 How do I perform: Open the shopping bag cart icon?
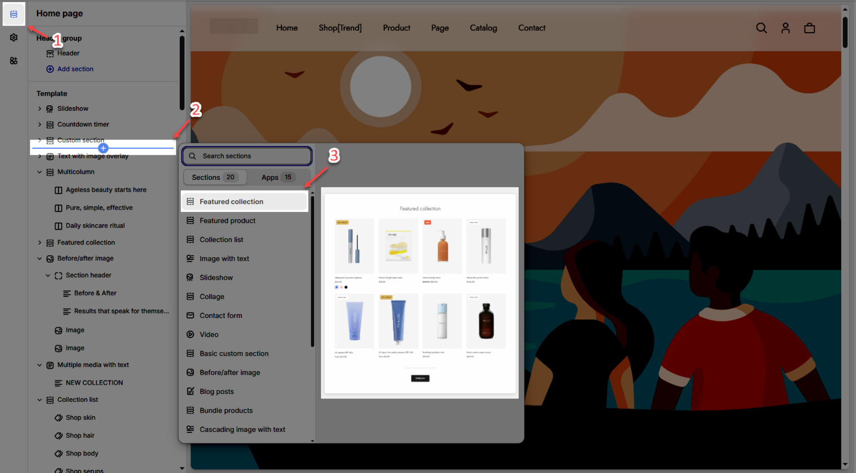tap(809, 28)
